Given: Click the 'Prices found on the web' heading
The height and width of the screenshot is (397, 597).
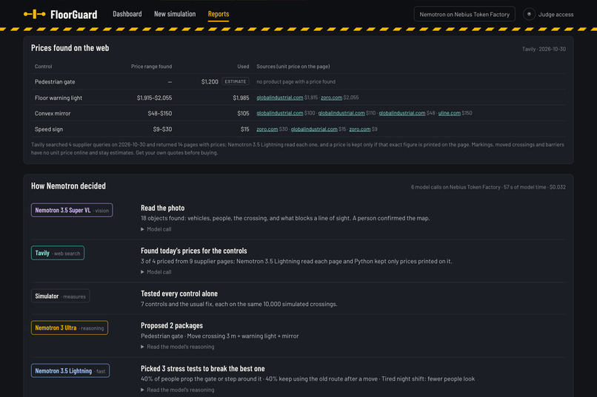Looking at the screenshot, I should click(x=70, y=48).
